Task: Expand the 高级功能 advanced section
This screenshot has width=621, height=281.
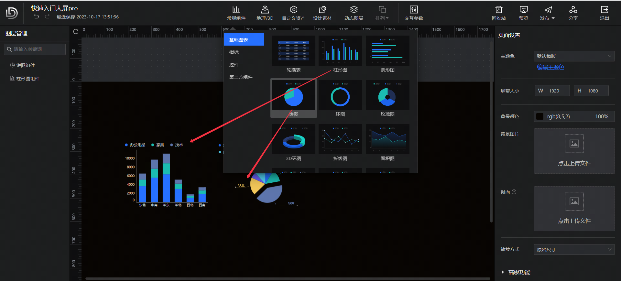Action: tap(519, 272)
